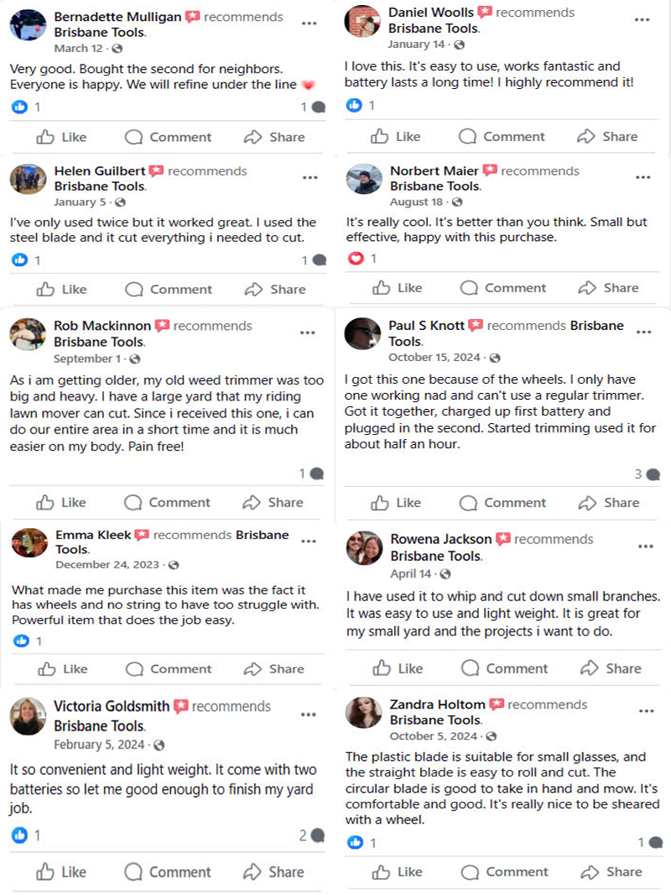Click like reaction icon on Daniel Woolls' review
The width and height of the screenshot is (671, 895).
355,105
